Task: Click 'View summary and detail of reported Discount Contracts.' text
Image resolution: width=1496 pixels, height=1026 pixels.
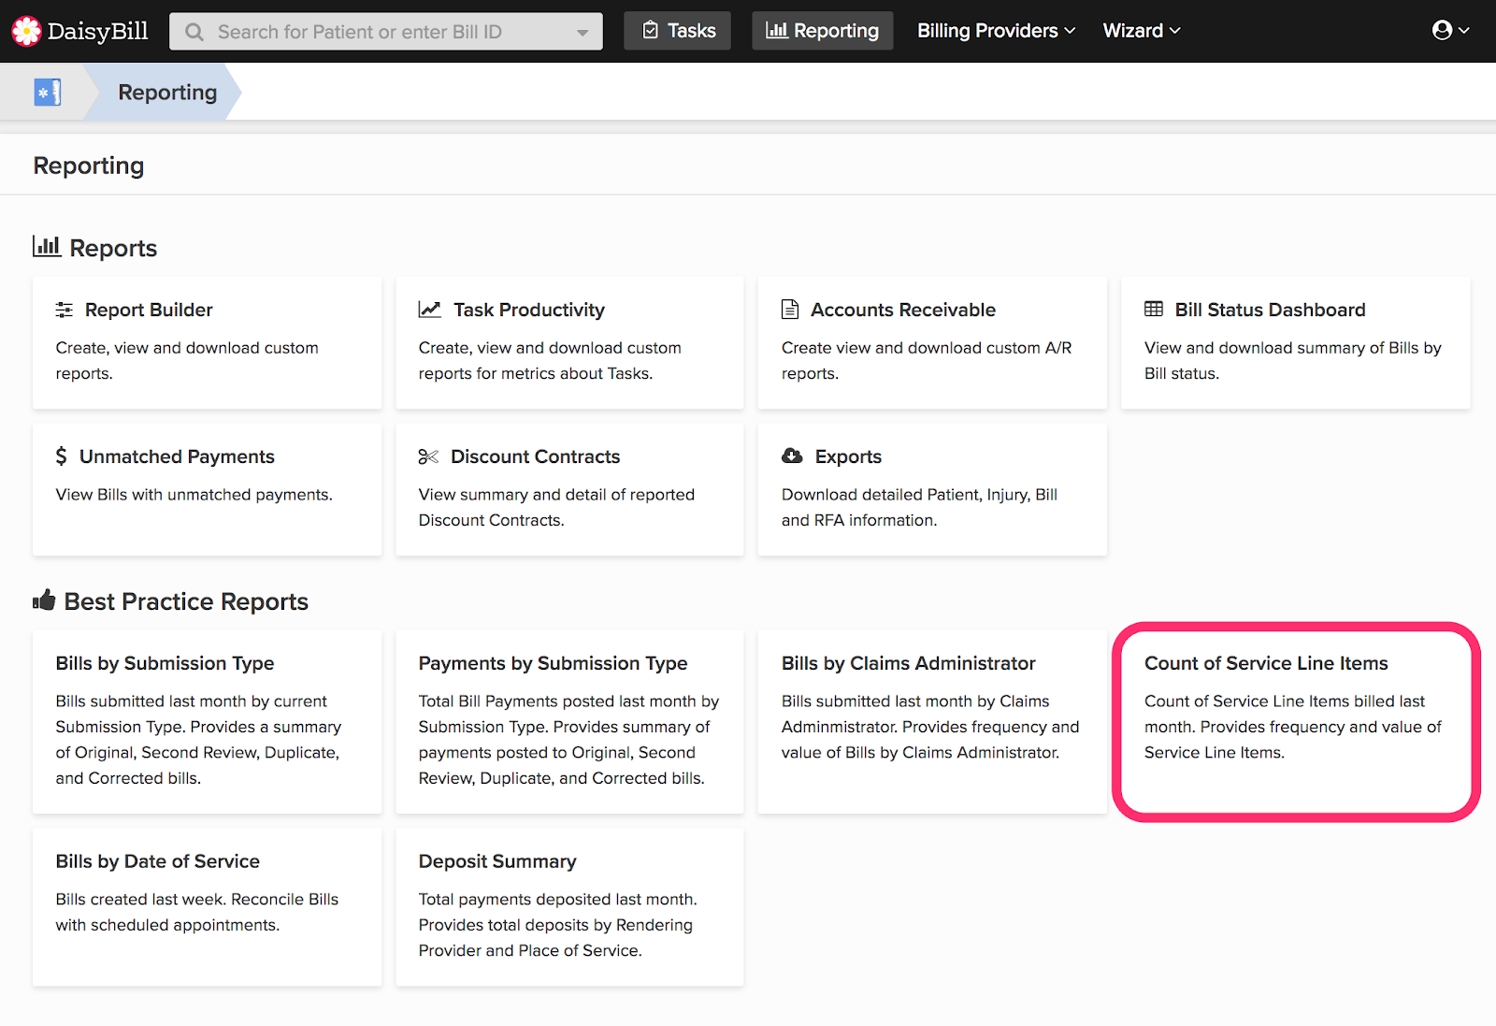Action: (556, 507)
